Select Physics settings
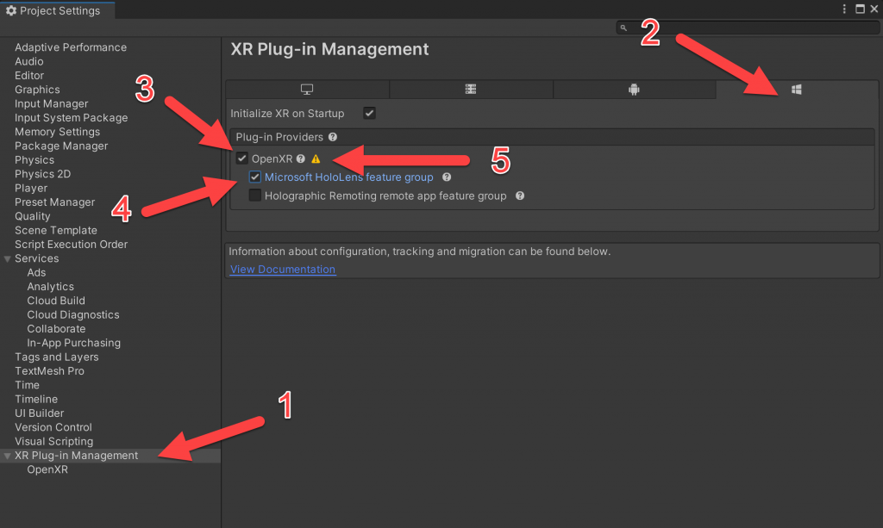883x528 pixels. coord(34,159)
